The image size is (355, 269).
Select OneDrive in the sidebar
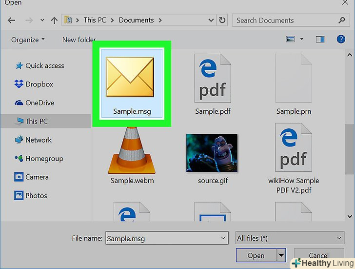[39, 103]
